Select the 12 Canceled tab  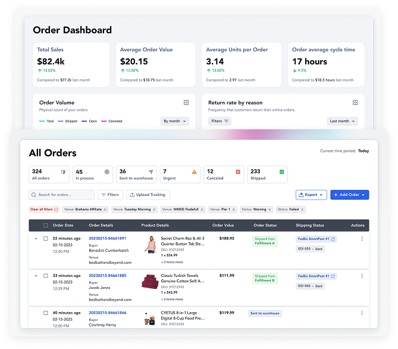(224, 174)
